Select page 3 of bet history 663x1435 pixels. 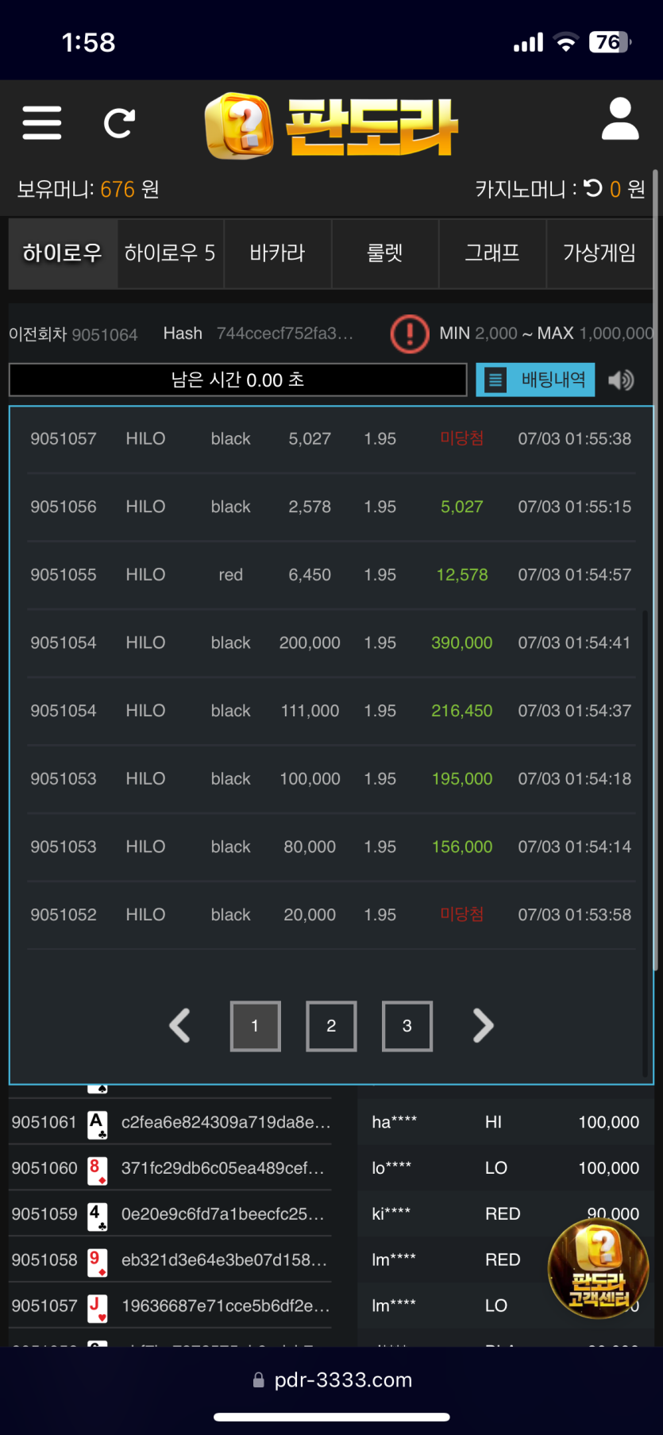tap(407, 1026)
